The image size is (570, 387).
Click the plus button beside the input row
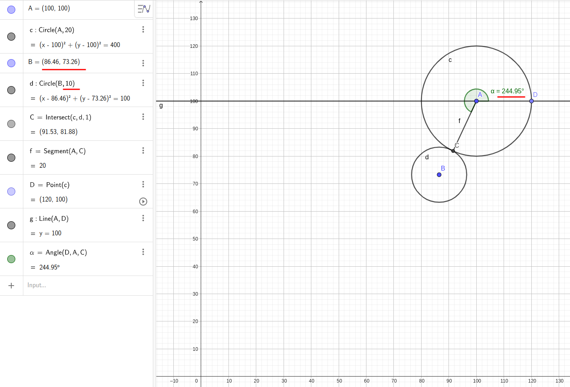coord(11,285)
